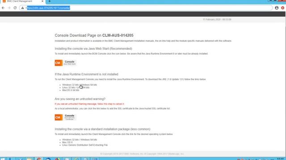Launch Console via Java Web Start icon
Image resolution: width=286 pixels, height=160 pixels.
(x=65, y=63)
